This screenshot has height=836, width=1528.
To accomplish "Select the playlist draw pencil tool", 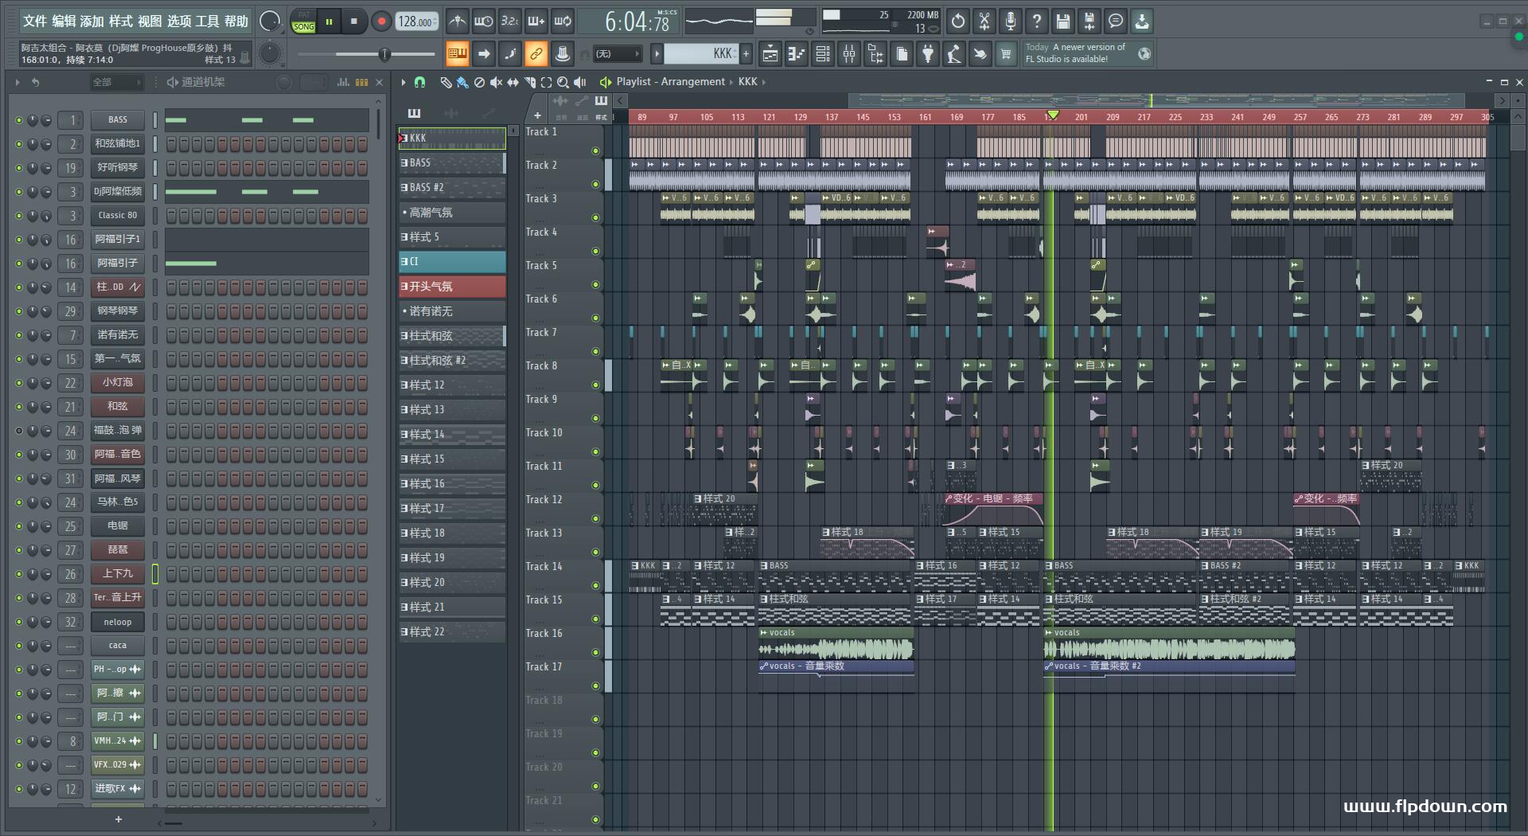I will (x=446, y=82).
